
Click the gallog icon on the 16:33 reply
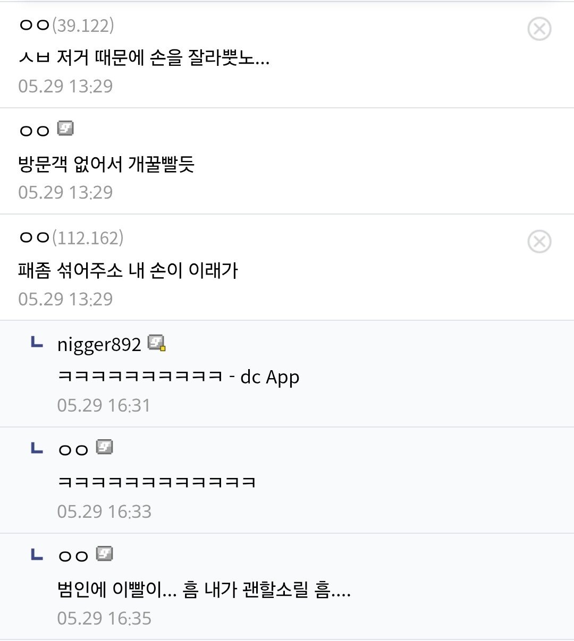click(x=104, y=448)
